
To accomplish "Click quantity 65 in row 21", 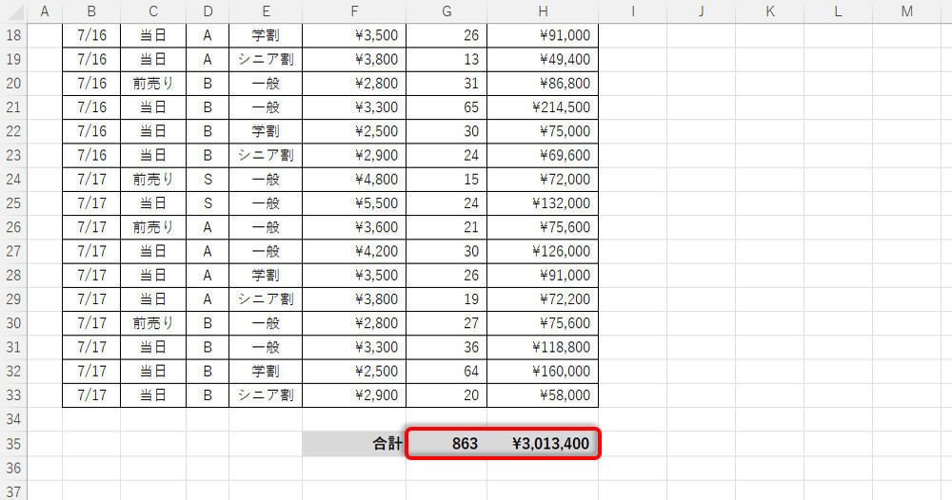I will [x=446, y=107].
